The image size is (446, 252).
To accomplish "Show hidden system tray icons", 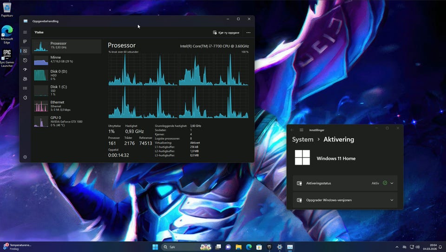I will coord(397,247).
